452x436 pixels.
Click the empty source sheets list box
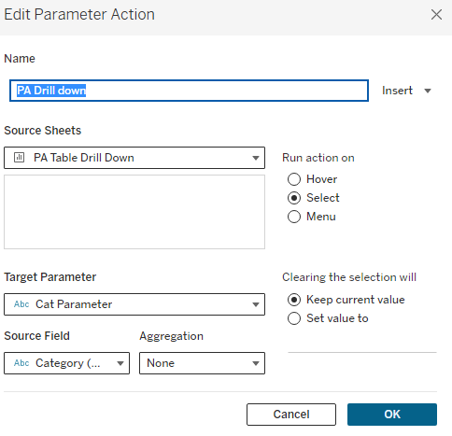[x=134, y=212]
